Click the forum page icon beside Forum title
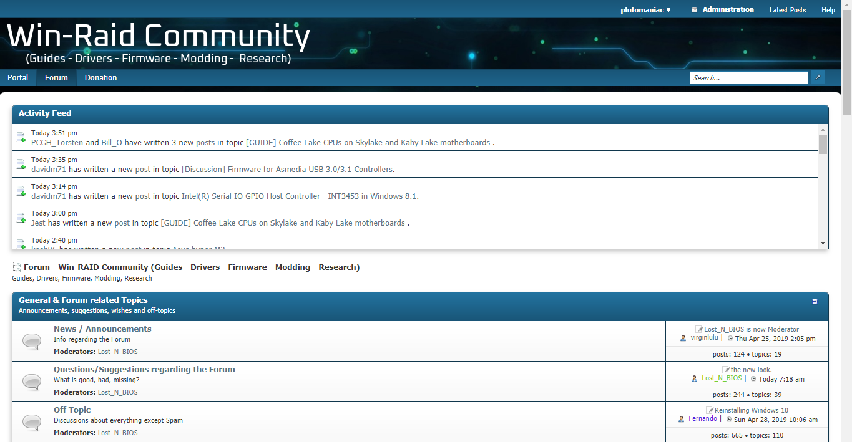The width and height of the screenshot is (852, 442). tap(17, 267)
